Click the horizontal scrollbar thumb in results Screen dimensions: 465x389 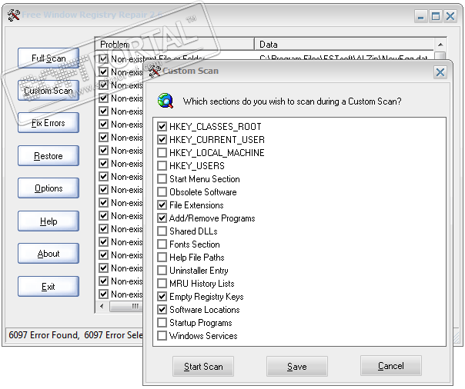click(126, 306)
